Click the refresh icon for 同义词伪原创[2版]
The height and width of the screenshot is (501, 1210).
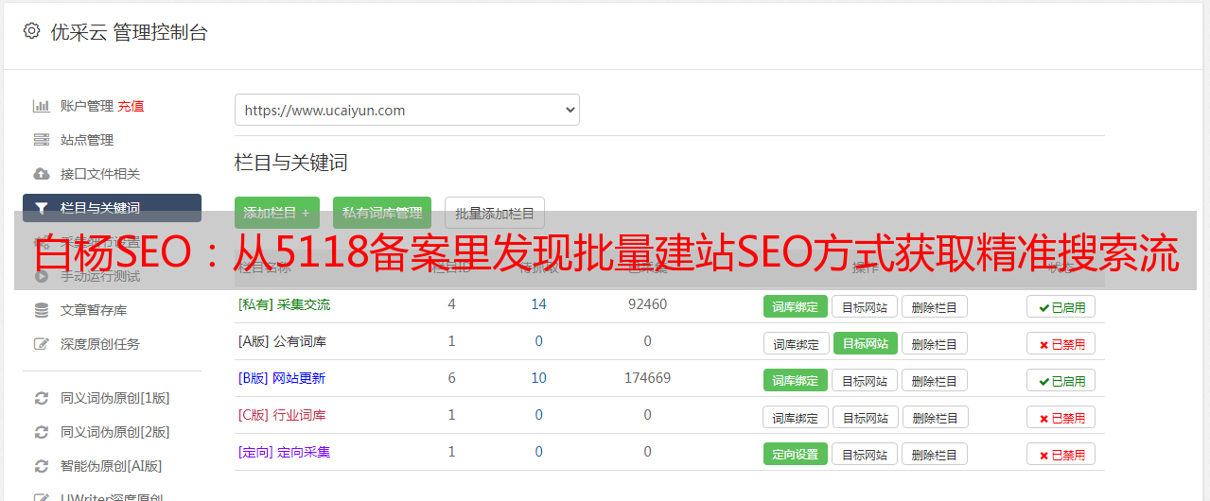pos(41,432)
